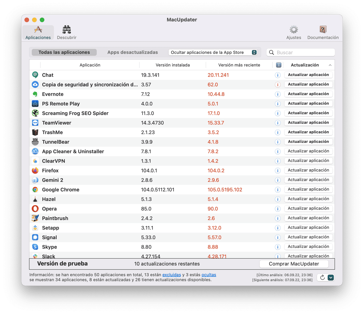Click the refresh scan icon
This screenshot has width=364, height=314.
pyautogui.click(x=322, y=277)
